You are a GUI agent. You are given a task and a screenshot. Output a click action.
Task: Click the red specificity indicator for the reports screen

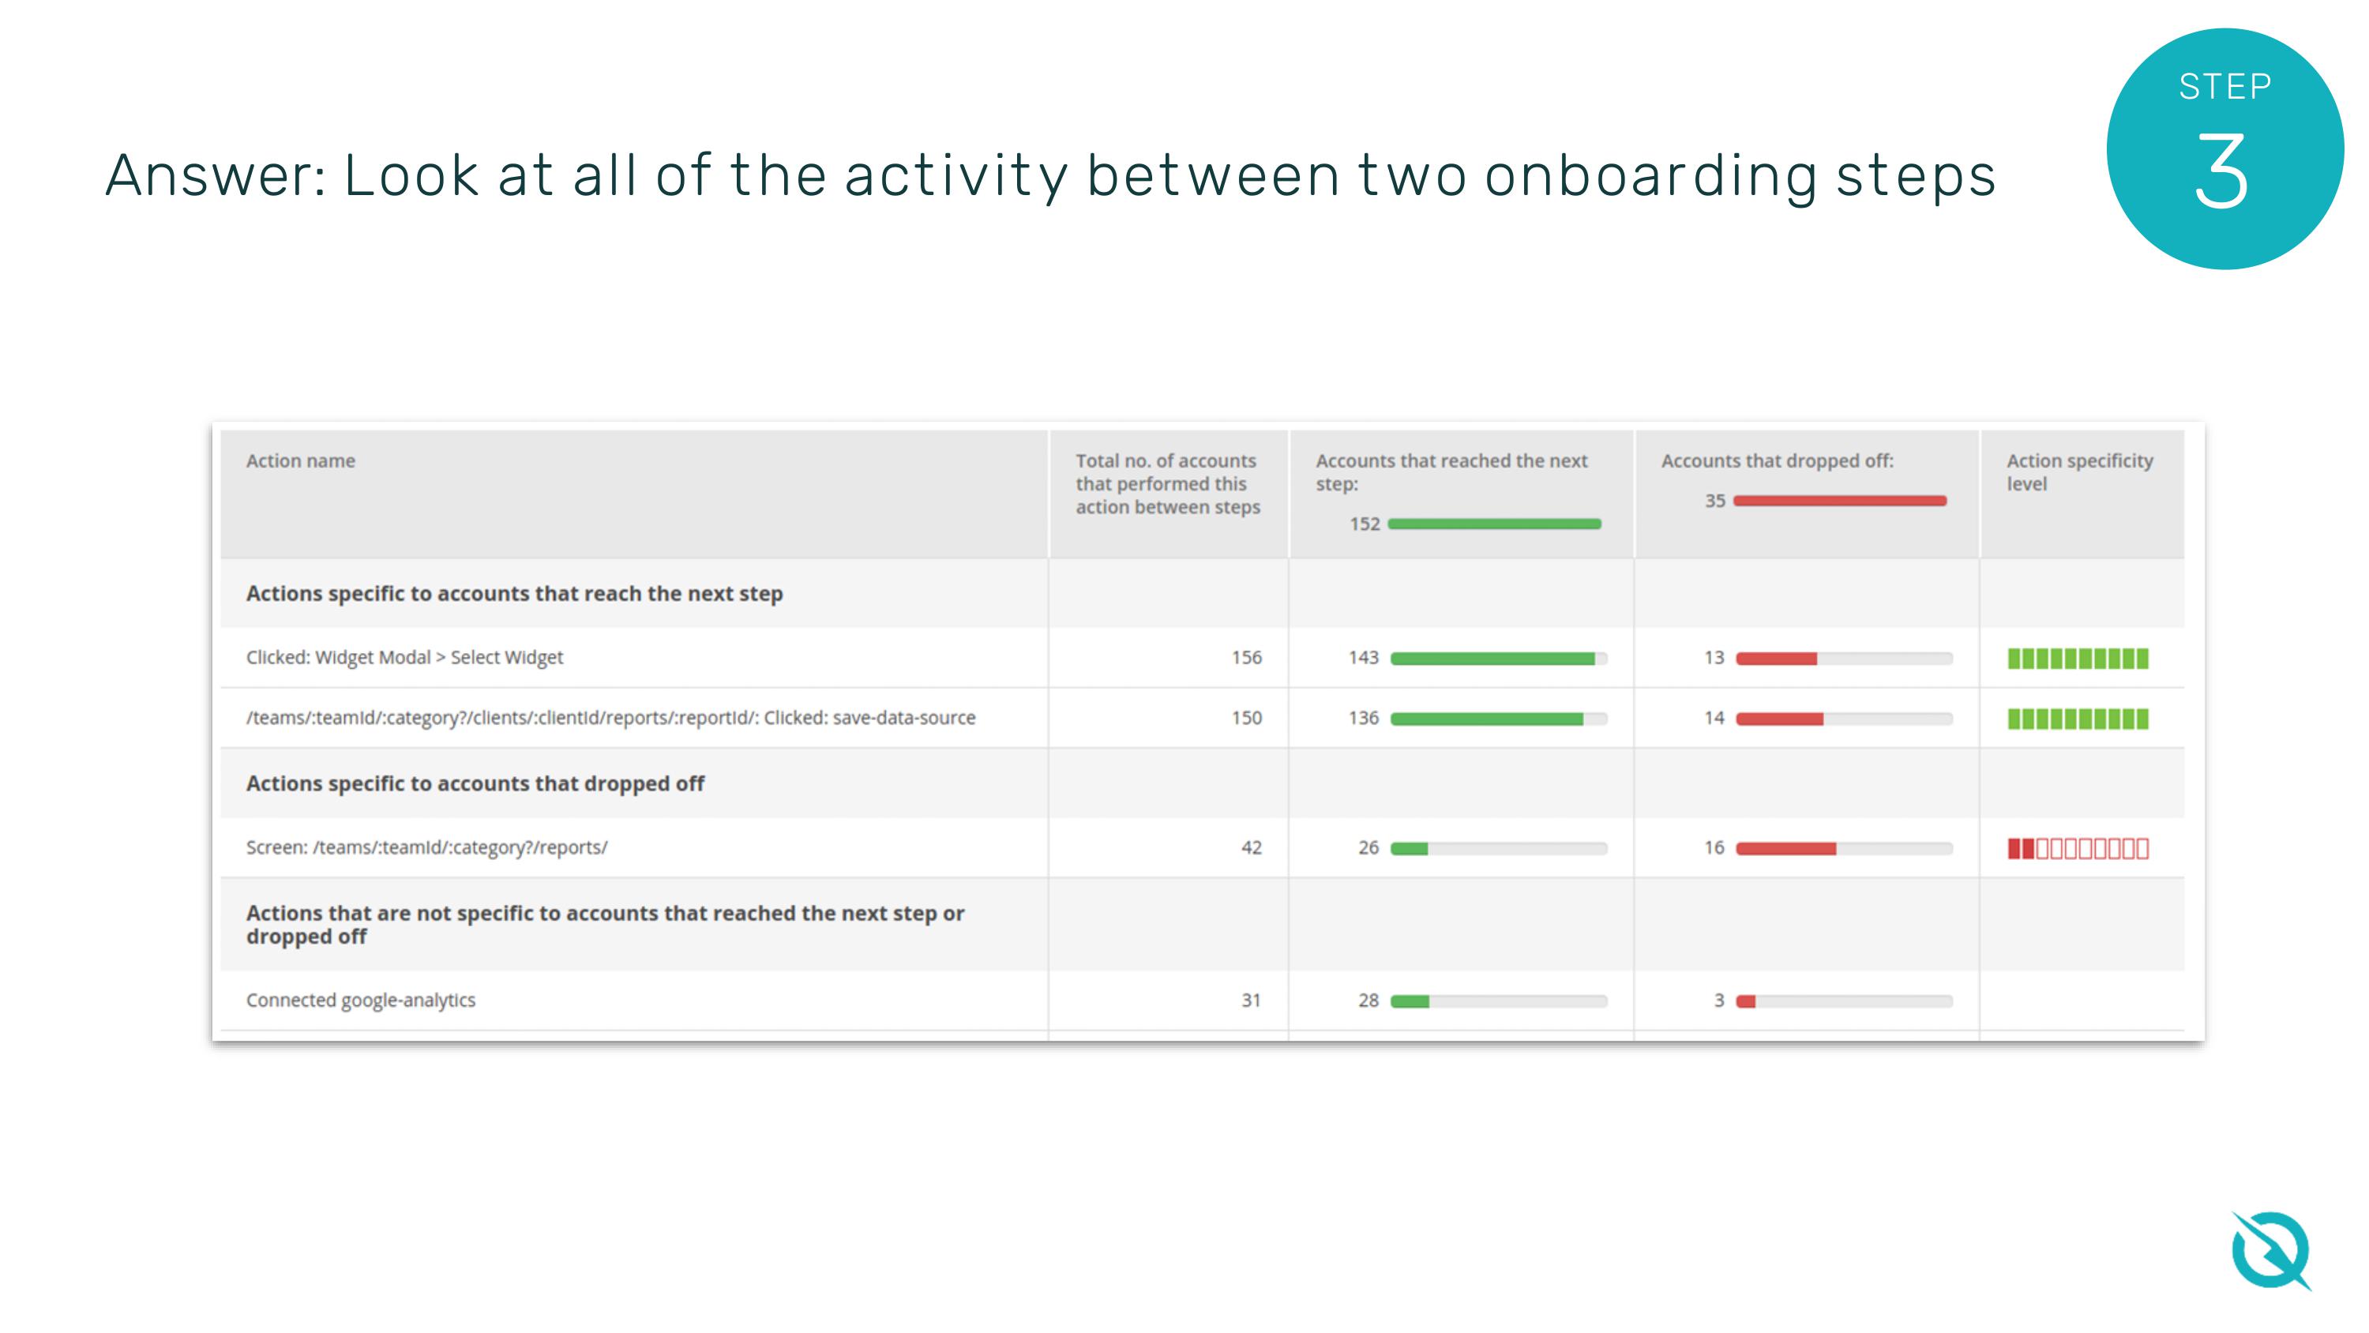(x=2077, y=848)
